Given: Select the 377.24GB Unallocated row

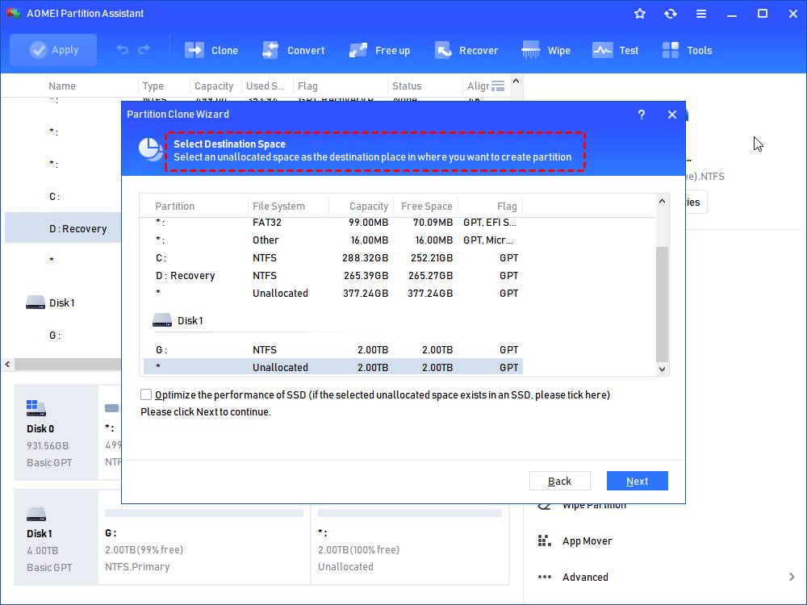Looking at the screenshot, I should click(333, 294).
